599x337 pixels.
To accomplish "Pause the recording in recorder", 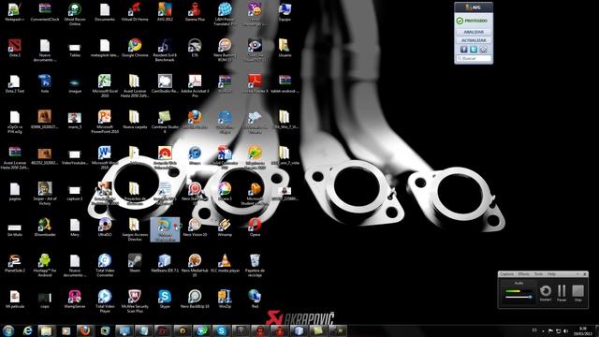I will 562,293.
